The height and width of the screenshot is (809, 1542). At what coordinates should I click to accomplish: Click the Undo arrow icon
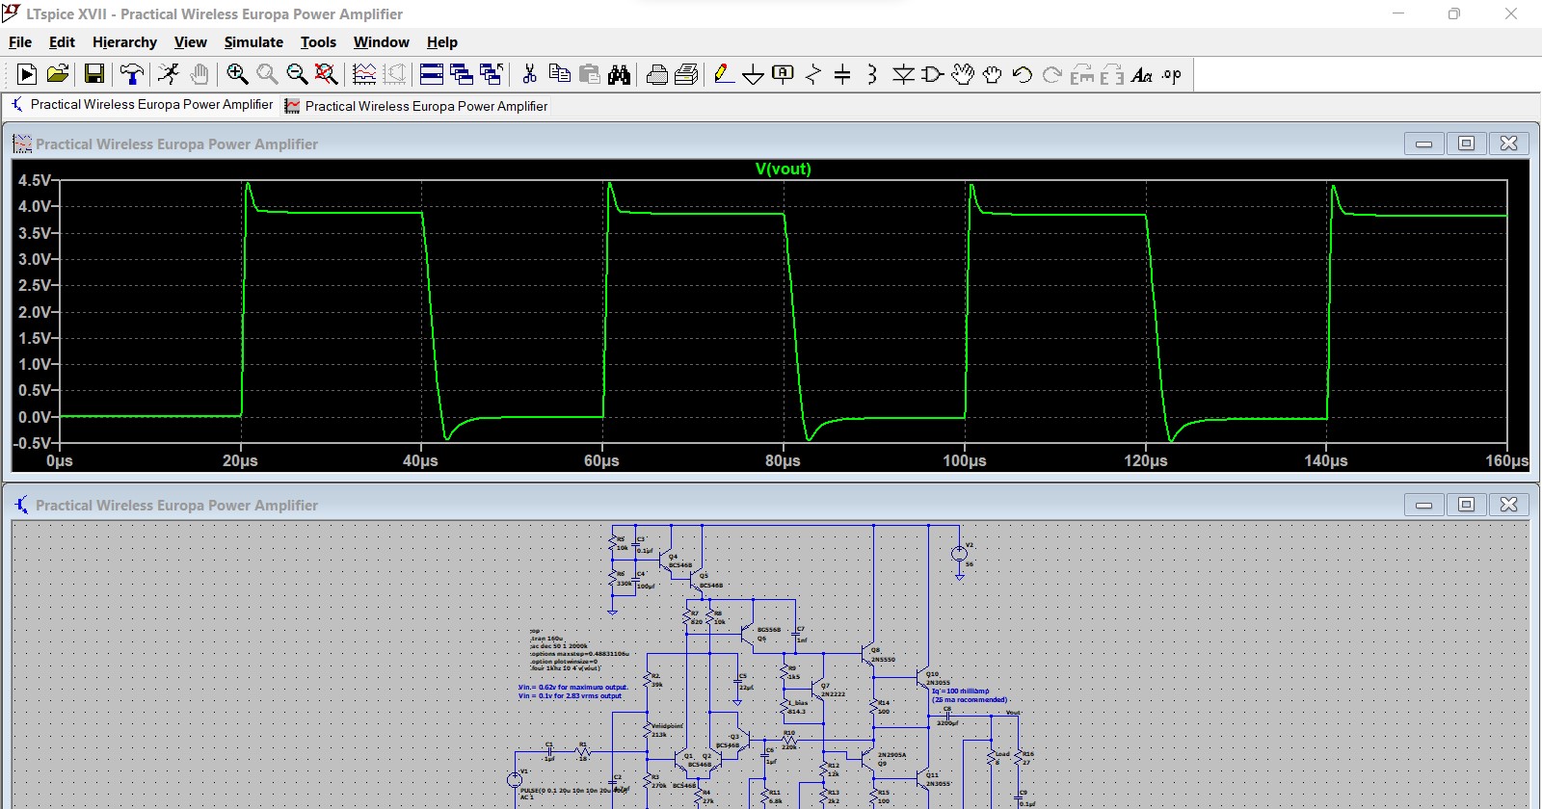tap(1023, 74)
